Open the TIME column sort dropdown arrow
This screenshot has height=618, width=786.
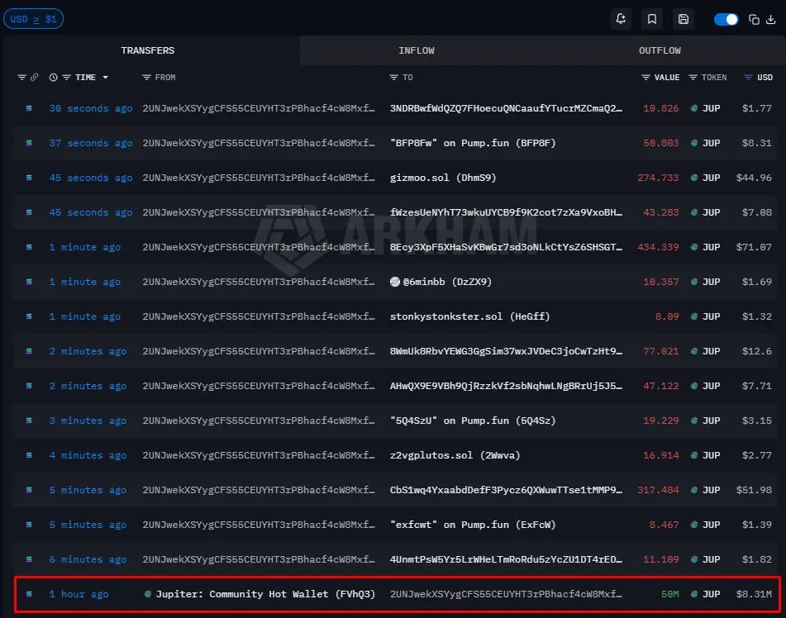coord(105,77)
